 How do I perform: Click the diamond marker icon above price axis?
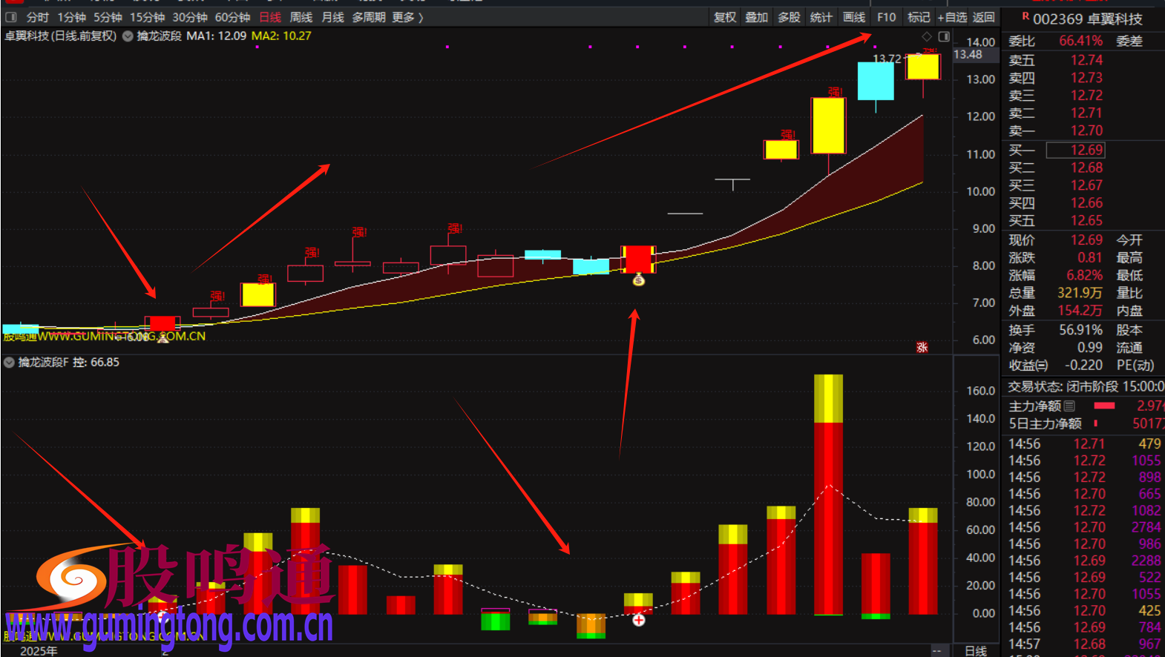click(x=926, y=36)
